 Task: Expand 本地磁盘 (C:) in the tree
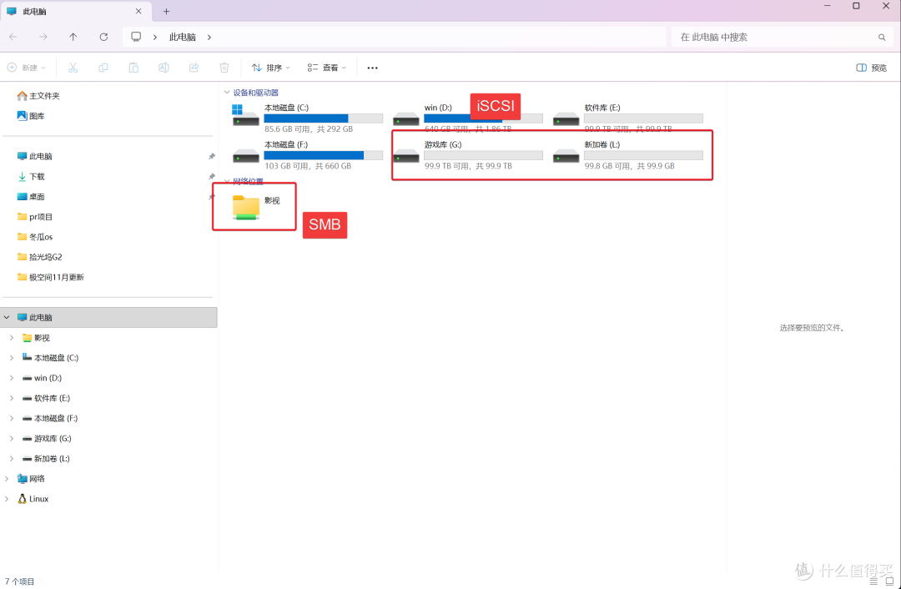[x=12, y=358]
